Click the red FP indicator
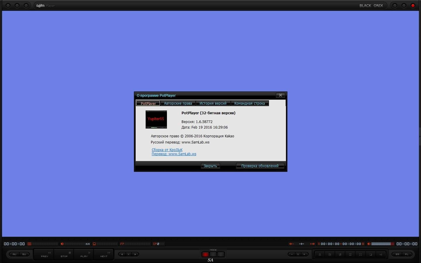 point(122,244)
